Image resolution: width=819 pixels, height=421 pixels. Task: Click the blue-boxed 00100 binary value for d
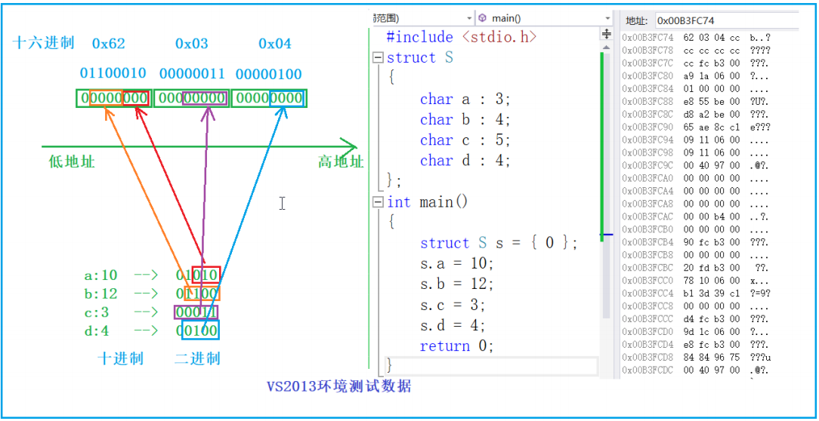199,330
